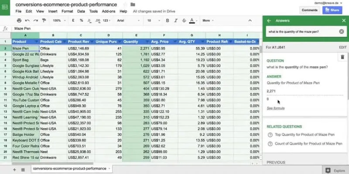Select row 10 header
The height and width of the screenshot is (174, 349).
point(5,94)
